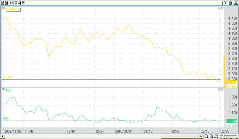Screen dimensions: 239x139
Task: Click the 11/16 date axis label
Action: pyautogui.click(x=29, y=131)
